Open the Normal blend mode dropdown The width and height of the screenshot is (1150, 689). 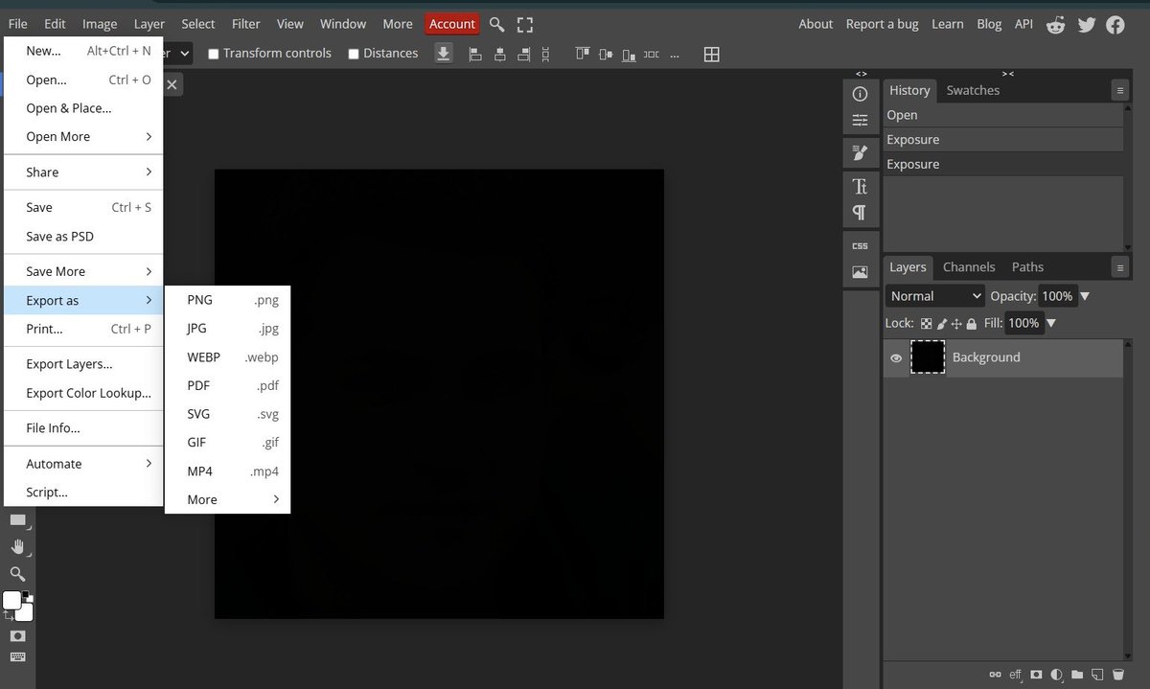tap(935, 296)
